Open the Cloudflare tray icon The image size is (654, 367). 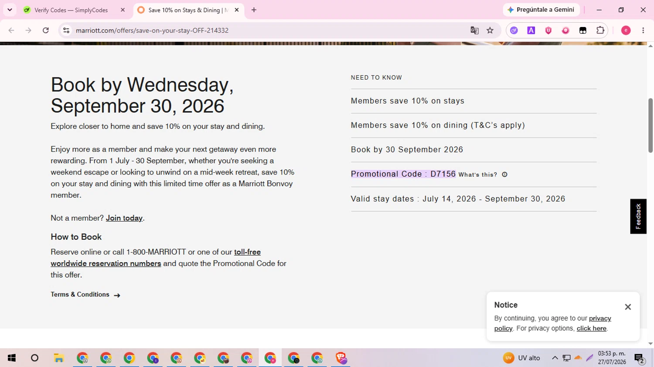pyautogui.click(x=578, y=358)
